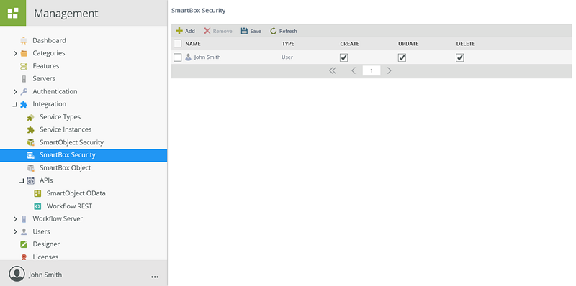Open Licenses from the tree
Image resolution: width=576 pixels, height=286 pixels.
45,257
